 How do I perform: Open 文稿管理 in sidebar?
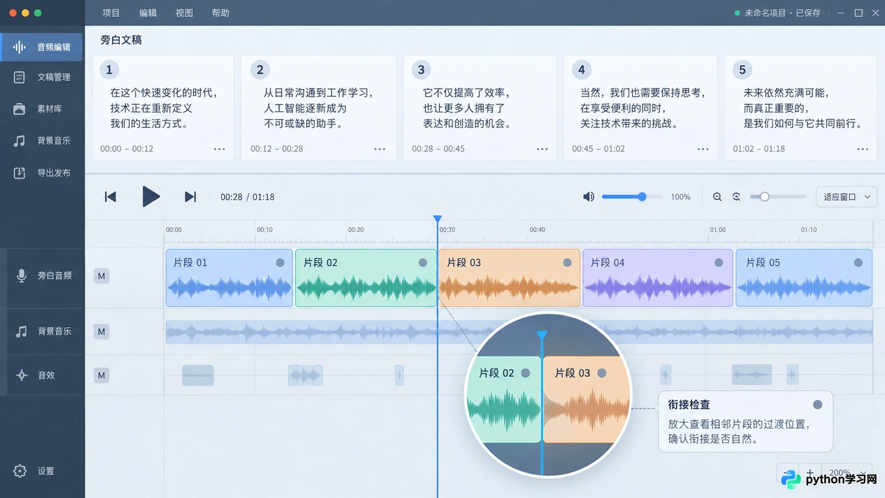tap(42, 77)
